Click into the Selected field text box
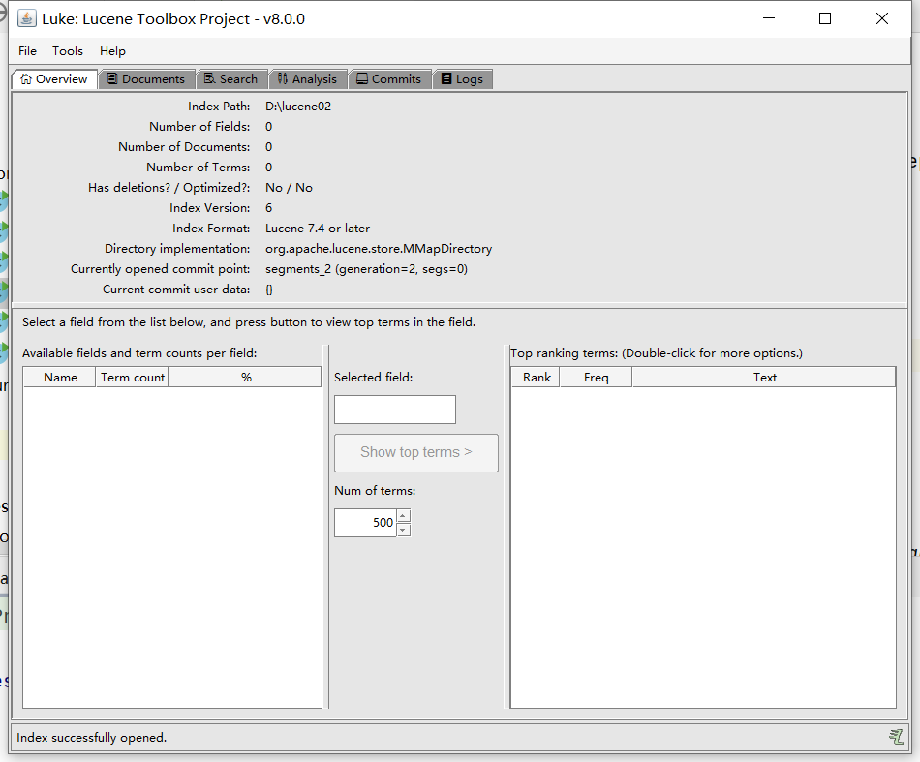Viewport: 920px width, 762px height. click(x=395, y=410)
